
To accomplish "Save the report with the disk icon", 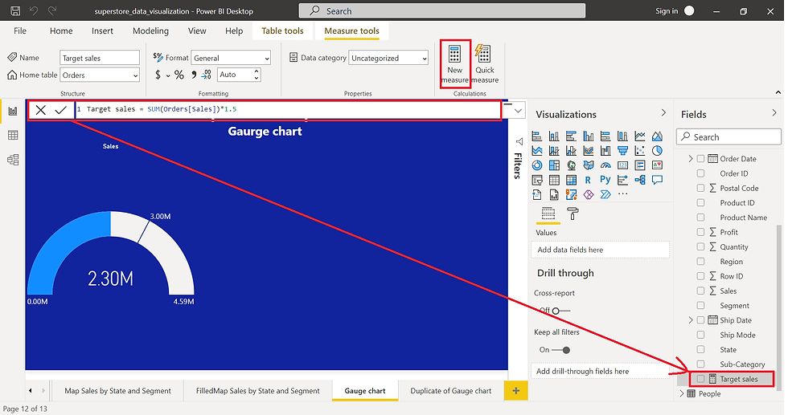I will tap(15, 10).
